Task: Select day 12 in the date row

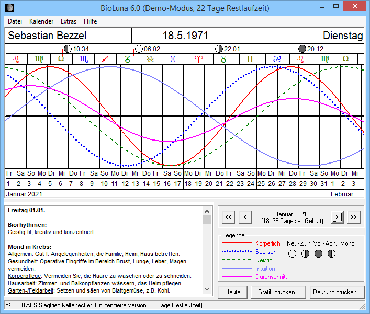Action: (x=125, y=184)
